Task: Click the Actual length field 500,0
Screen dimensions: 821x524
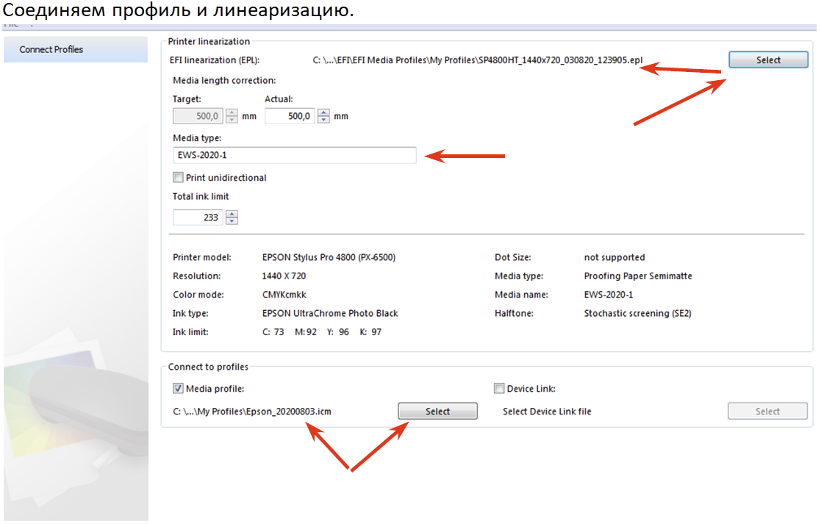Action: 290,115
